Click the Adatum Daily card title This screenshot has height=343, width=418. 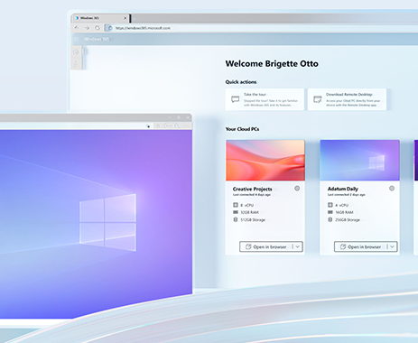[343, 189]
